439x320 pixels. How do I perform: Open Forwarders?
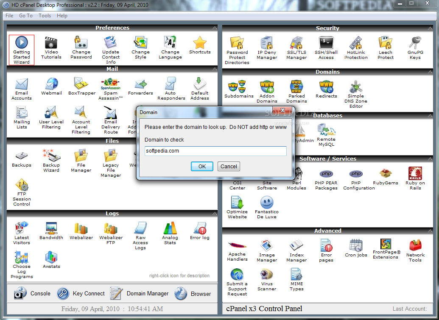pos(140,87)
